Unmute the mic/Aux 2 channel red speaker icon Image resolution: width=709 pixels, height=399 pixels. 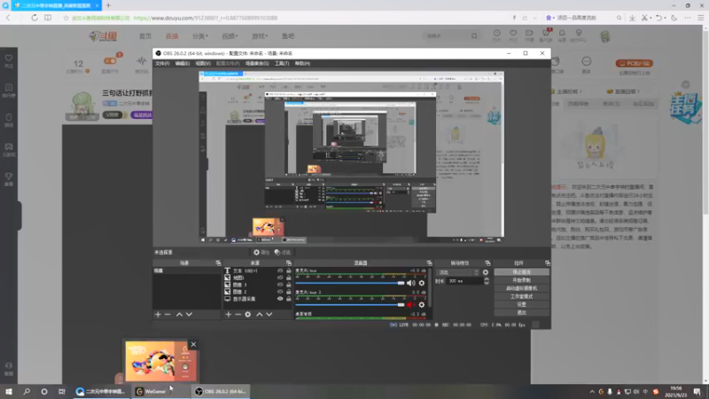pyautogui.click(x=410, y=305)
